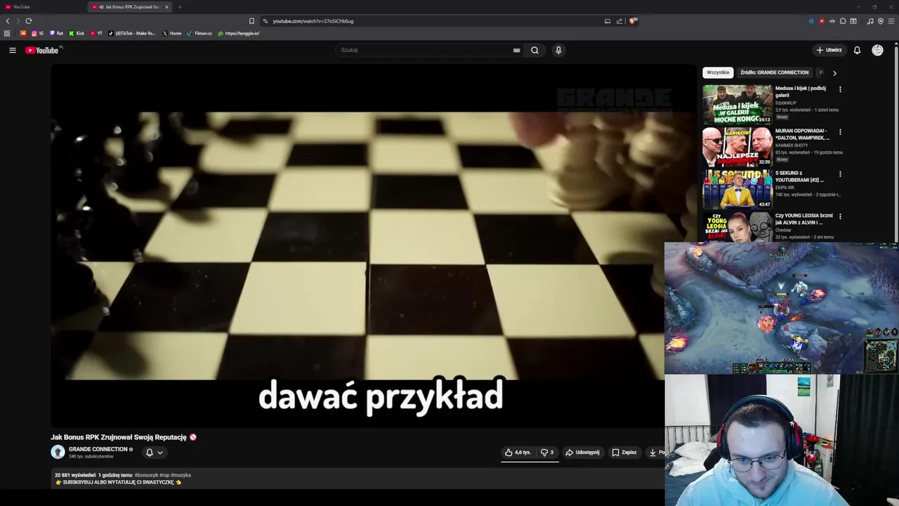Go forward in browser history
The width and height of the screenshot is (899, 506).
pyautogui.click(x=18, y=21)
